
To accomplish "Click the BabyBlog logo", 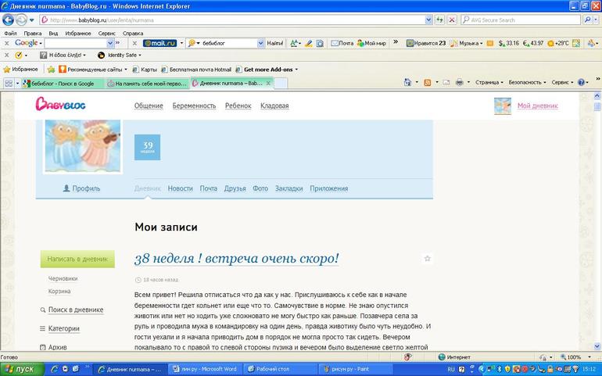I will coord(60,105).
